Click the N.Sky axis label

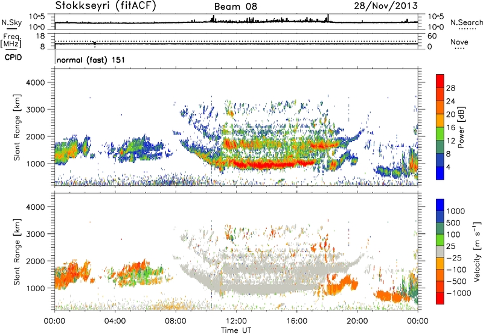click(x=11, y=22)
